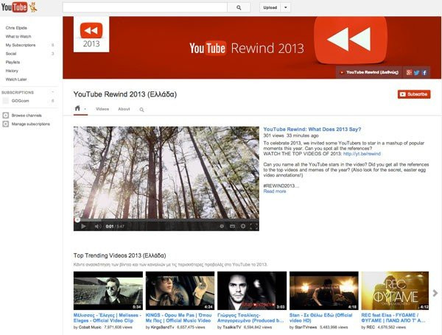The height and width of the screenshot is (335, 442).
Task: Show next trending videos with right arrow
Action: (435, 293)
